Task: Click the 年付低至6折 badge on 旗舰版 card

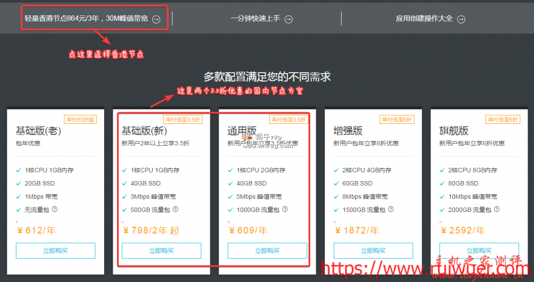Action: pos(502,120)
